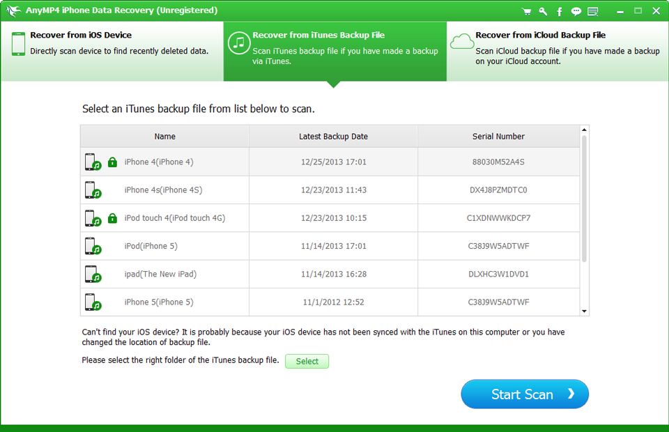Open the register key icon
The image size is (669, 432).
(543, 11)
